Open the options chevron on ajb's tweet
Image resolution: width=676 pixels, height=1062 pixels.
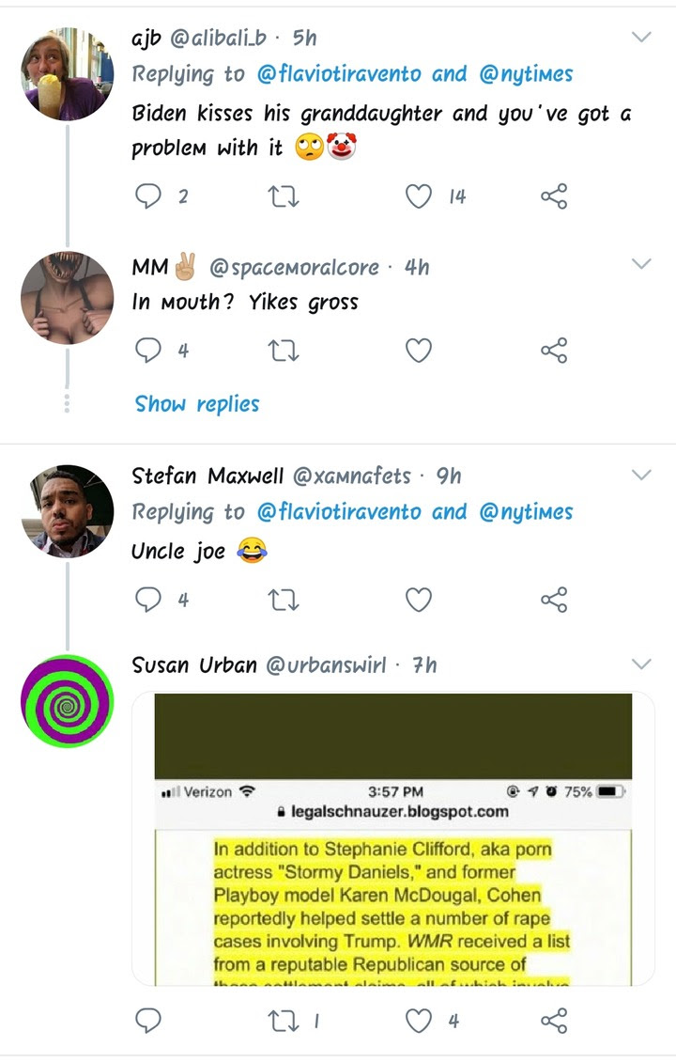(x=641, y=38)
